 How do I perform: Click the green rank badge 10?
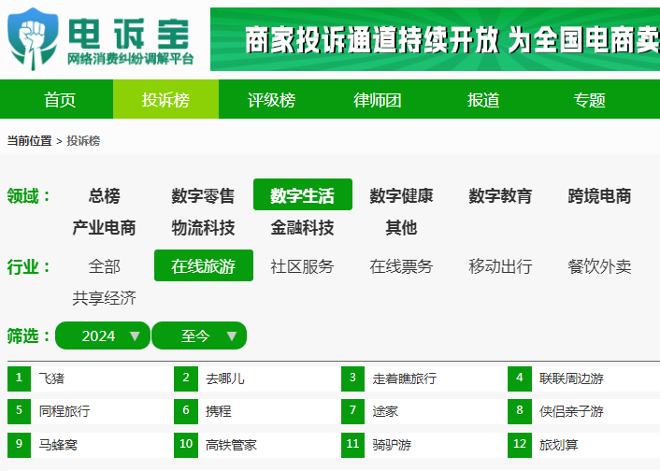(x=186, y=445)
